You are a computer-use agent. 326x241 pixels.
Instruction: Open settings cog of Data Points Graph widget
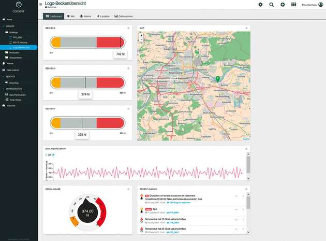pyautogui.click(x=246, y=149)
